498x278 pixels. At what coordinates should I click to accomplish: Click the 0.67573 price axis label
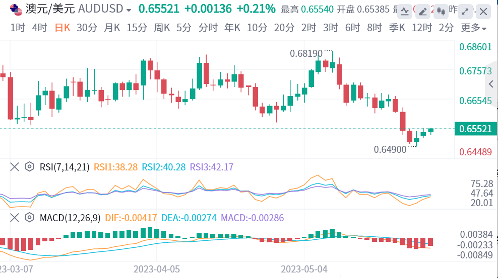coord(475,71)
